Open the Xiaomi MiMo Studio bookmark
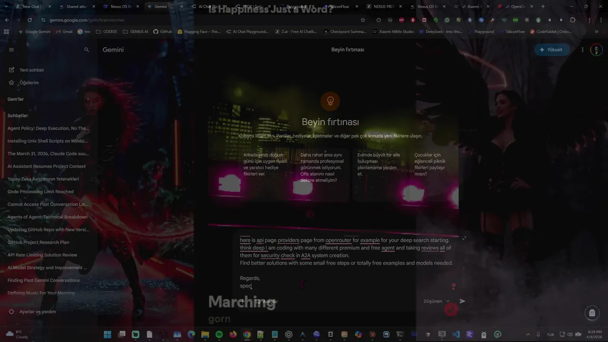 pos(393,32)
